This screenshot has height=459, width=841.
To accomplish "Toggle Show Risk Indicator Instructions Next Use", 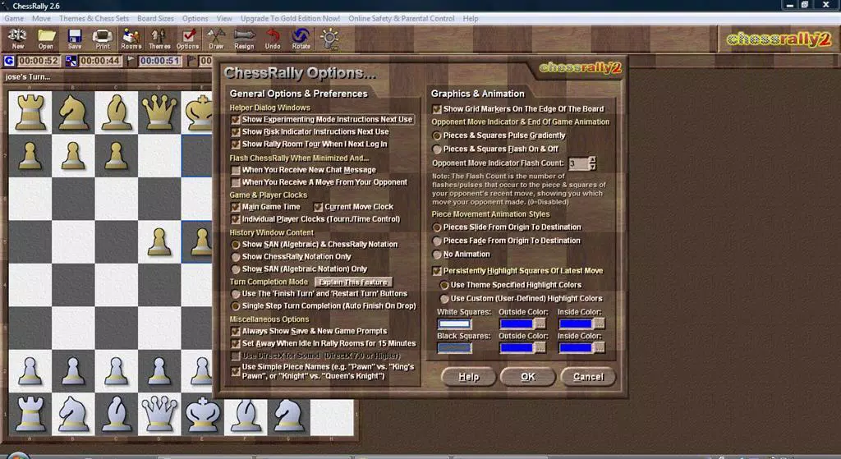I will pyautogui.click(x=236, y=132).
